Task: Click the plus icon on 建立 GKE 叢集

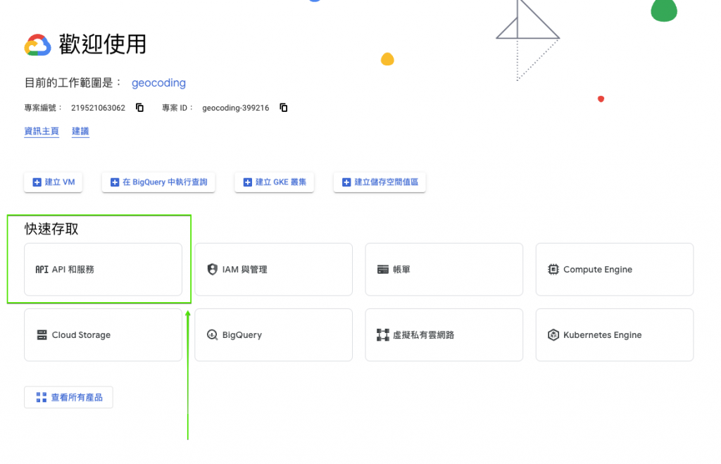Action: [248, 182]
